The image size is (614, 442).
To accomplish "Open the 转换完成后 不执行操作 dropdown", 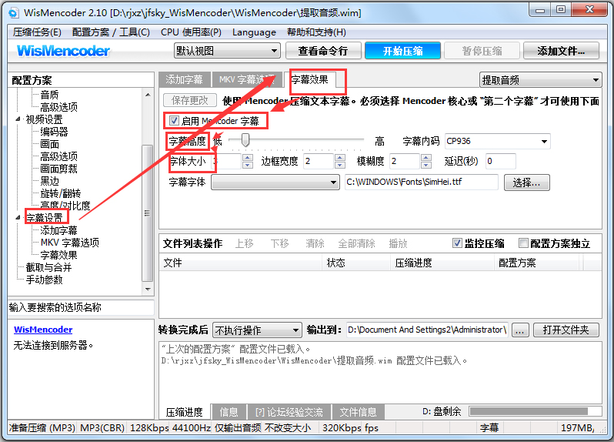I will (257, 330).
